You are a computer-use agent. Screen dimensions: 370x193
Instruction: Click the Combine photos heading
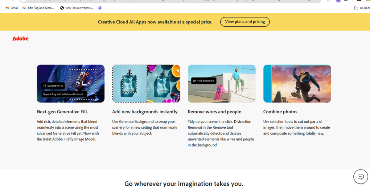(281, 112)
